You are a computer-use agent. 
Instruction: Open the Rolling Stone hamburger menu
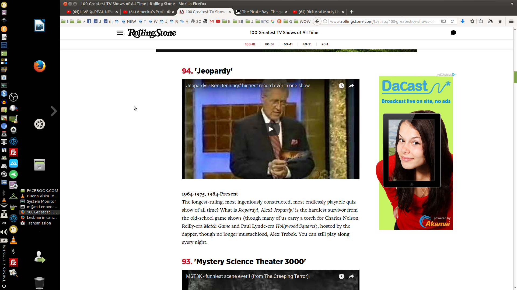pos(120,33)
